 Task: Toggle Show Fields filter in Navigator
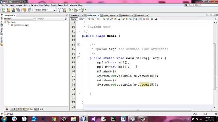tap(12, 109)
